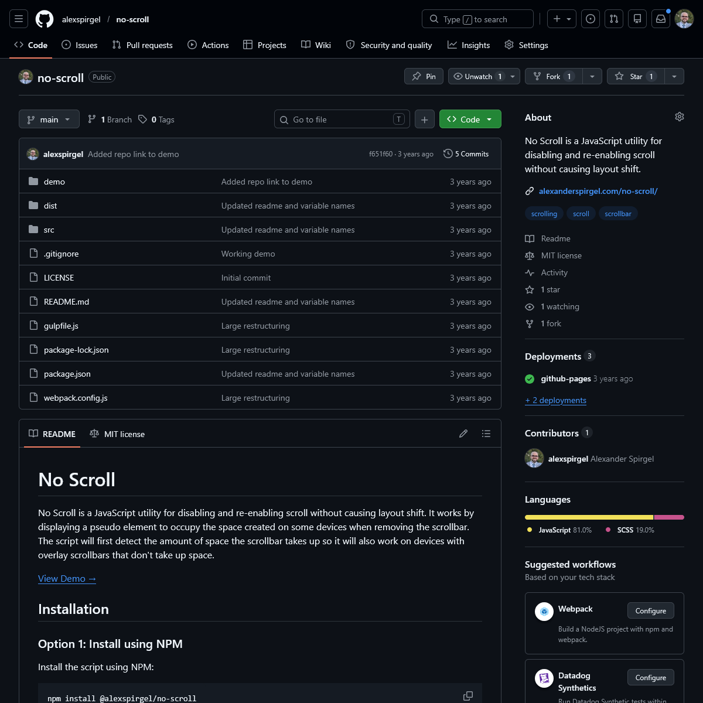Click the commit author avatar

tap(33, 154)
